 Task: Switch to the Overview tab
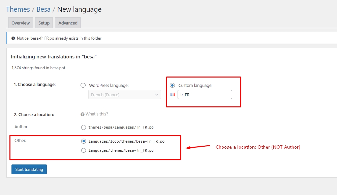click(x=21, y=23)
